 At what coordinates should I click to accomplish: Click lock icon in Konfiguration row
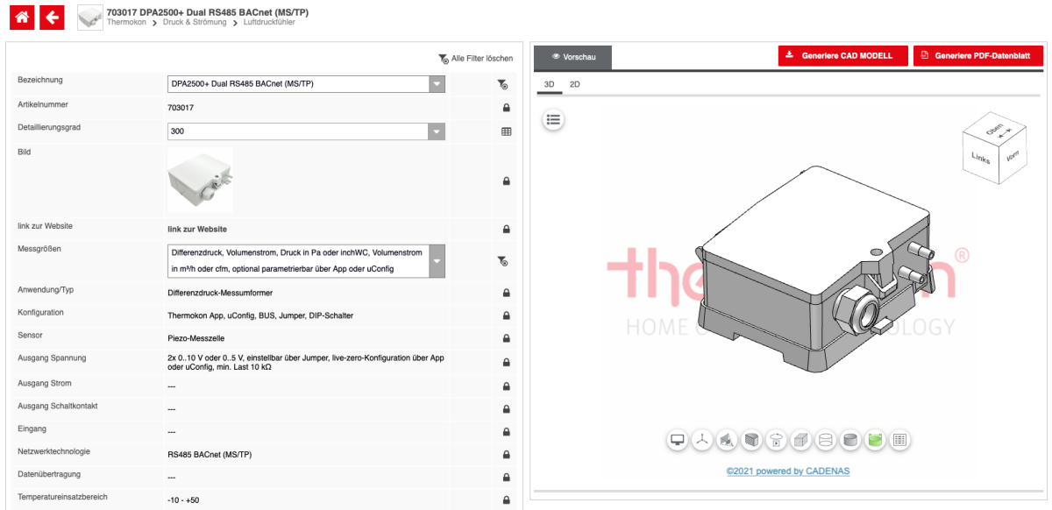click(507, 315)
